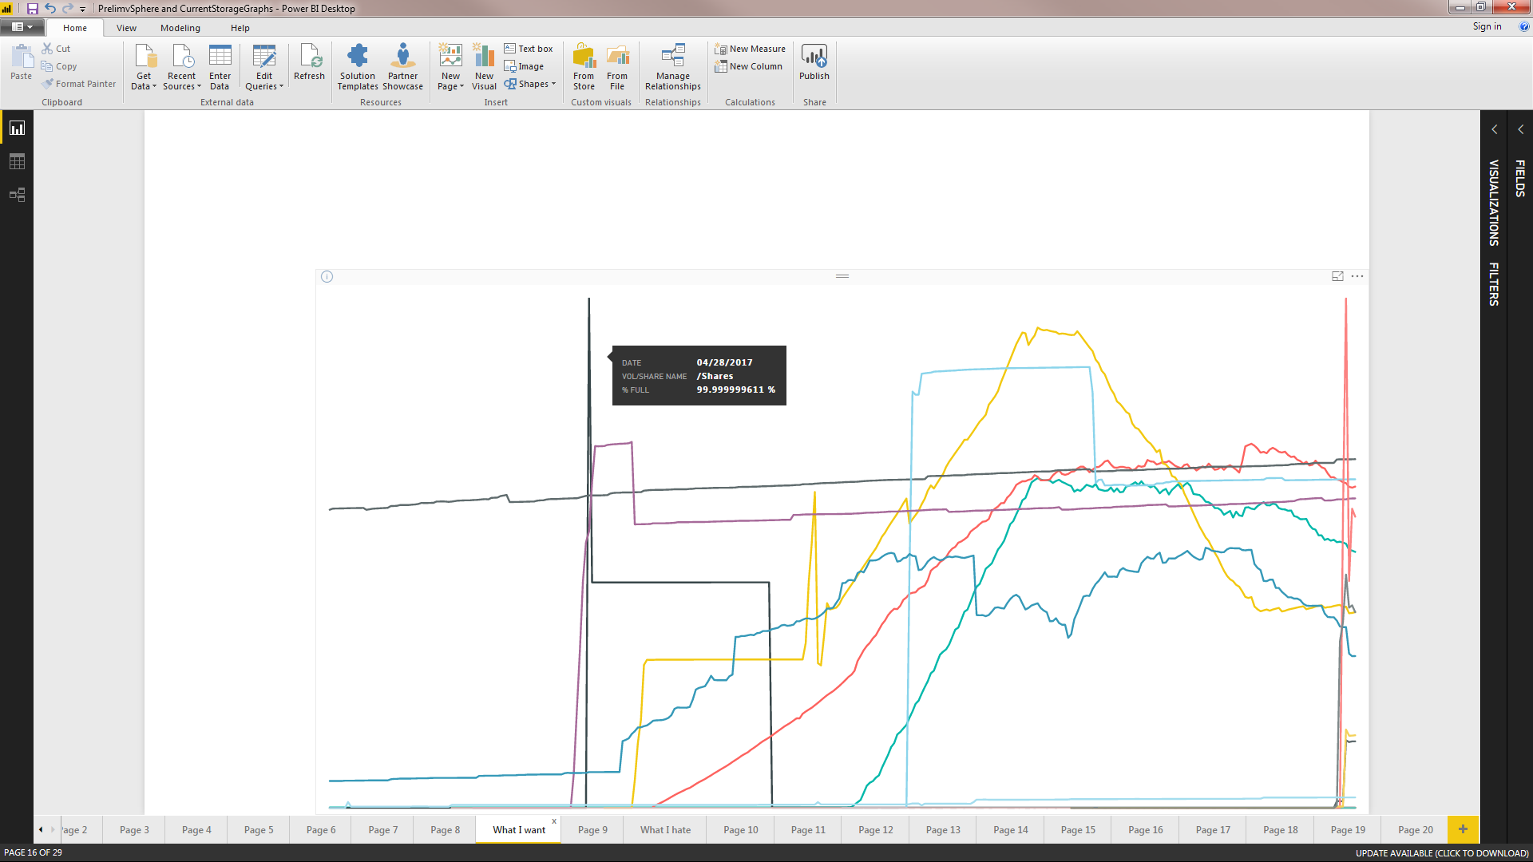The height and width of the screenshot is (862, 1533).
Task: Save the file from quick access toolbar
Action: (x=33, y=8)
